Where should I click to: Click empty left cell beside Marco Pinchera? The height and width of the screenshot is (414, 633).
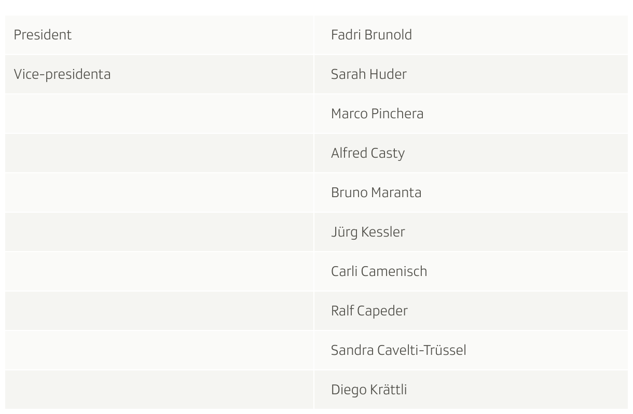pyautogui.click(x=159, y=114)
